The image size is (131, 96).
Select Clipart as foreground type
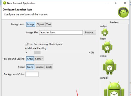(x=40, y=24)
